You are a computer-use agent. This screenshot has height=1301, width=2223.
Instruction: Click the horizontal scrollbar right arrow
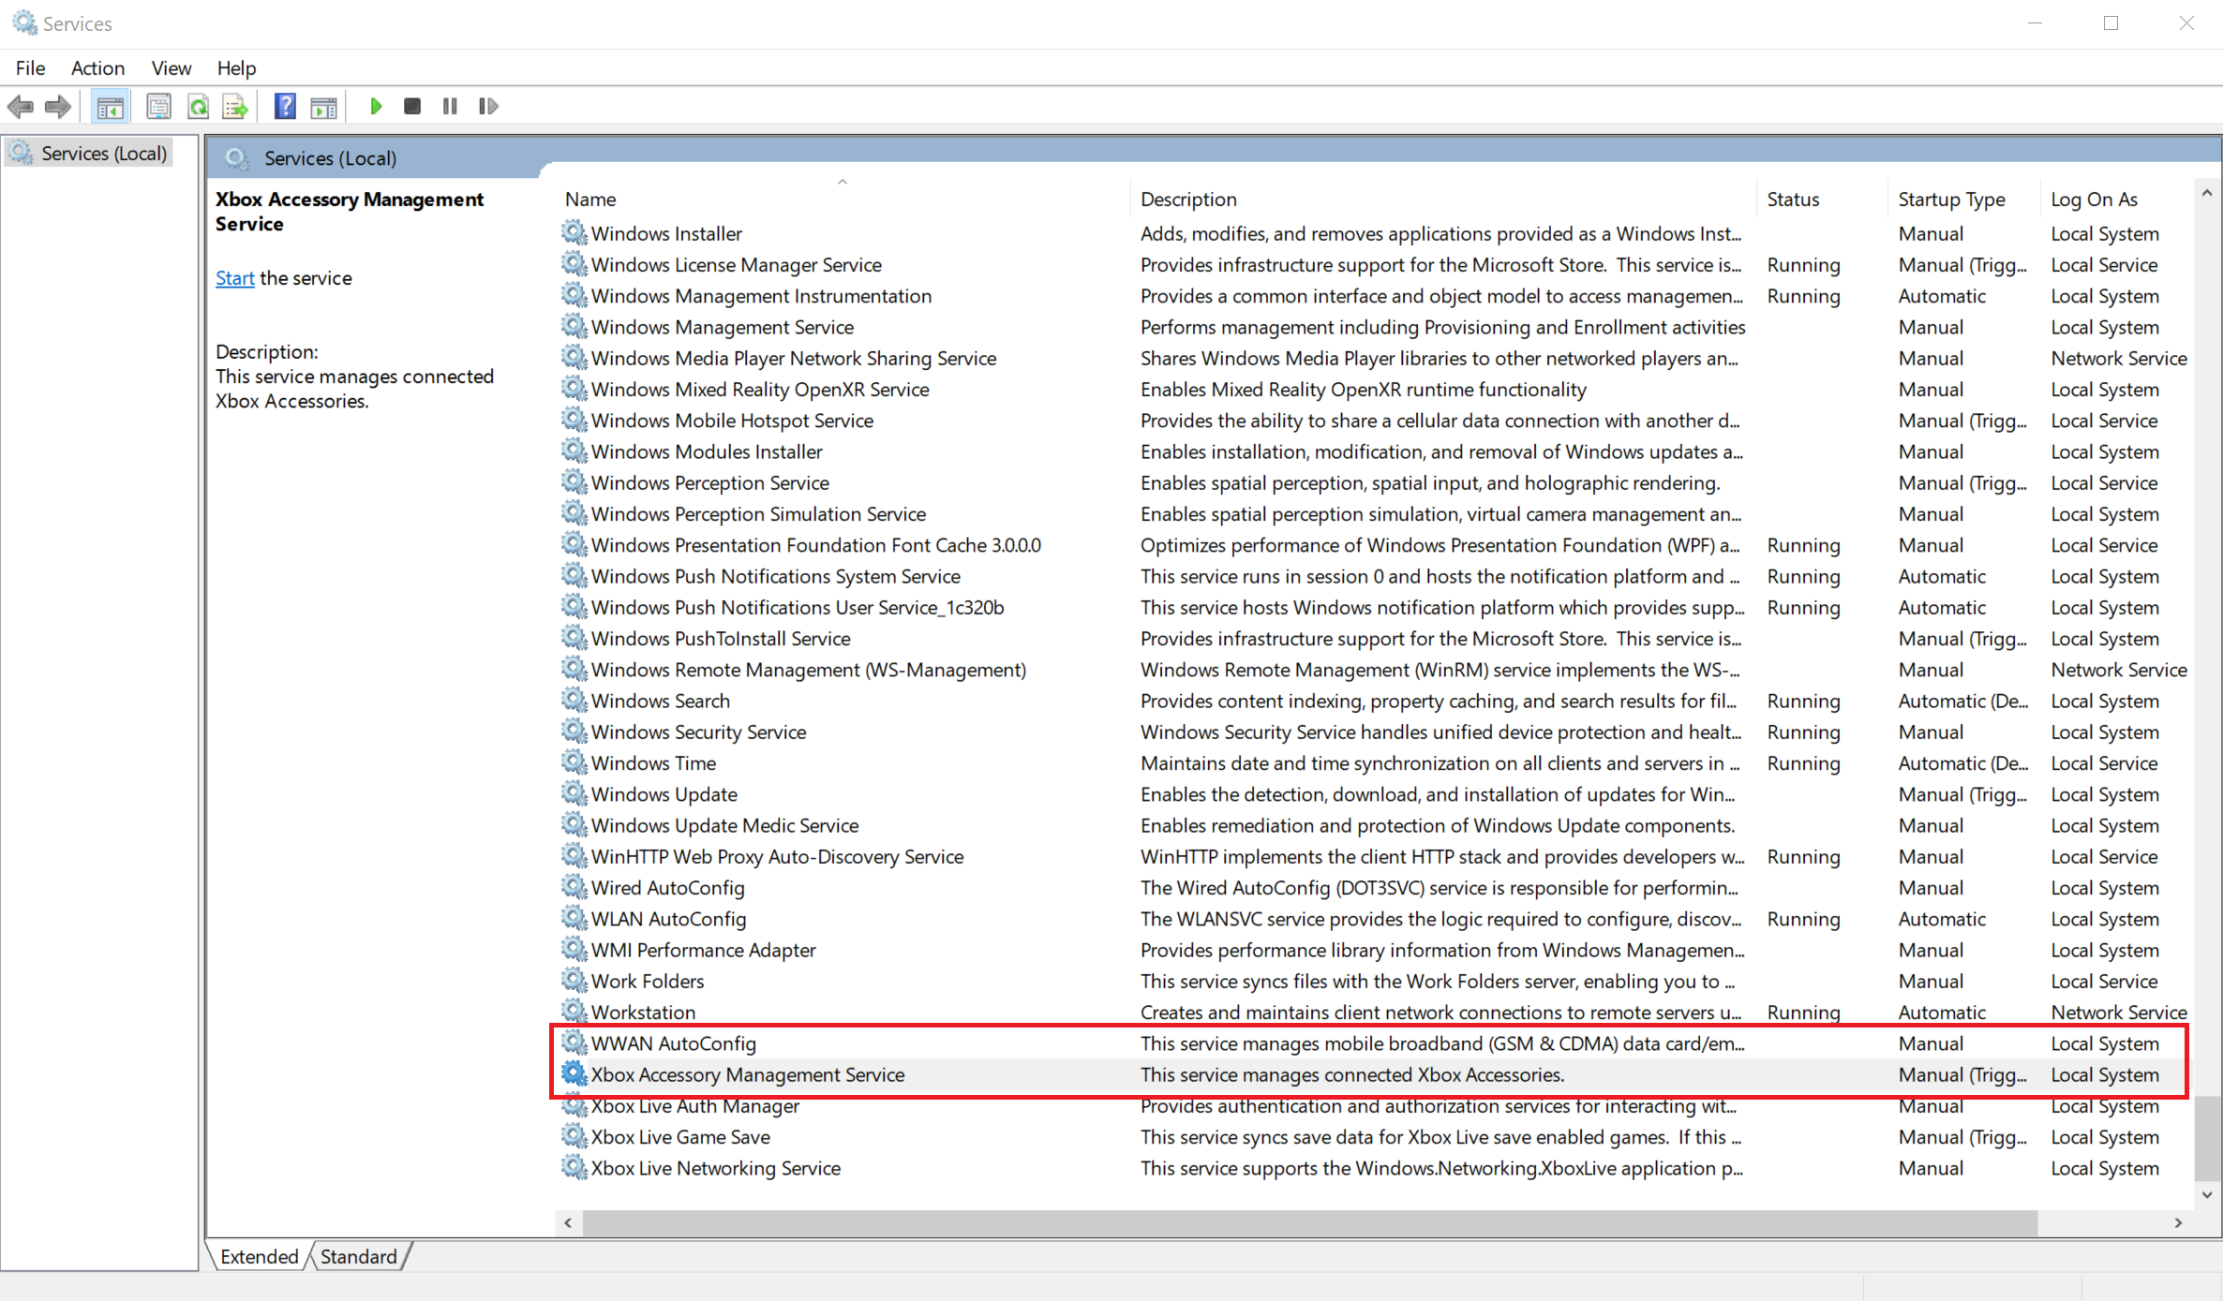pos(2178,1222)
